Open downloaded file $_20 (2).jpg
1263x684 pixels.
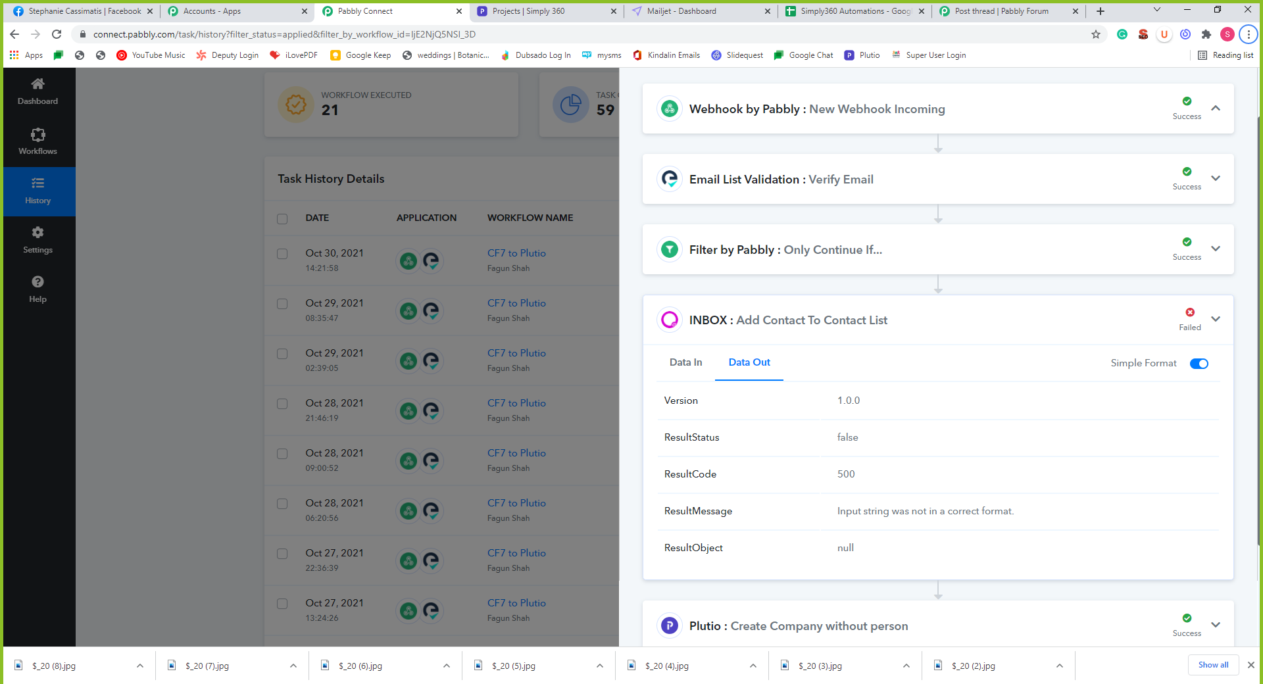coord(974,666)
